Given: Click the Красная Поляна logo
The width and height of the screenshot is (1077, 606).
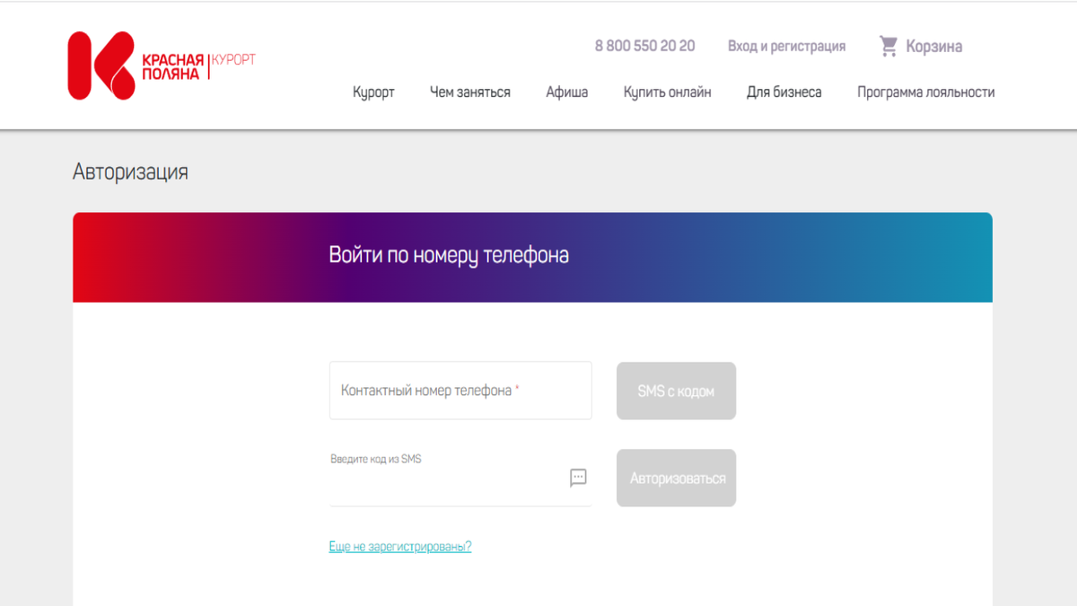Looking at the screenshot, I should click(162, 66).
